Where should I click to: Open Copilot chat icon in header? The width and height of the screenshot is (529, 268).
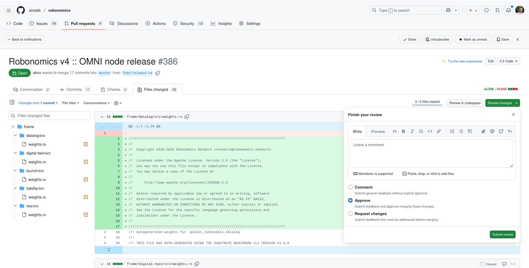pyautogui.click(x=449, y=10)
